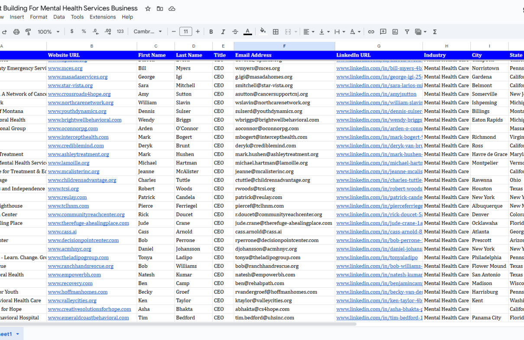Image resolution: width=524 pixels, height=340 pixels.
Task: Open the 123 number formats menu
Action: pos(120,32)
